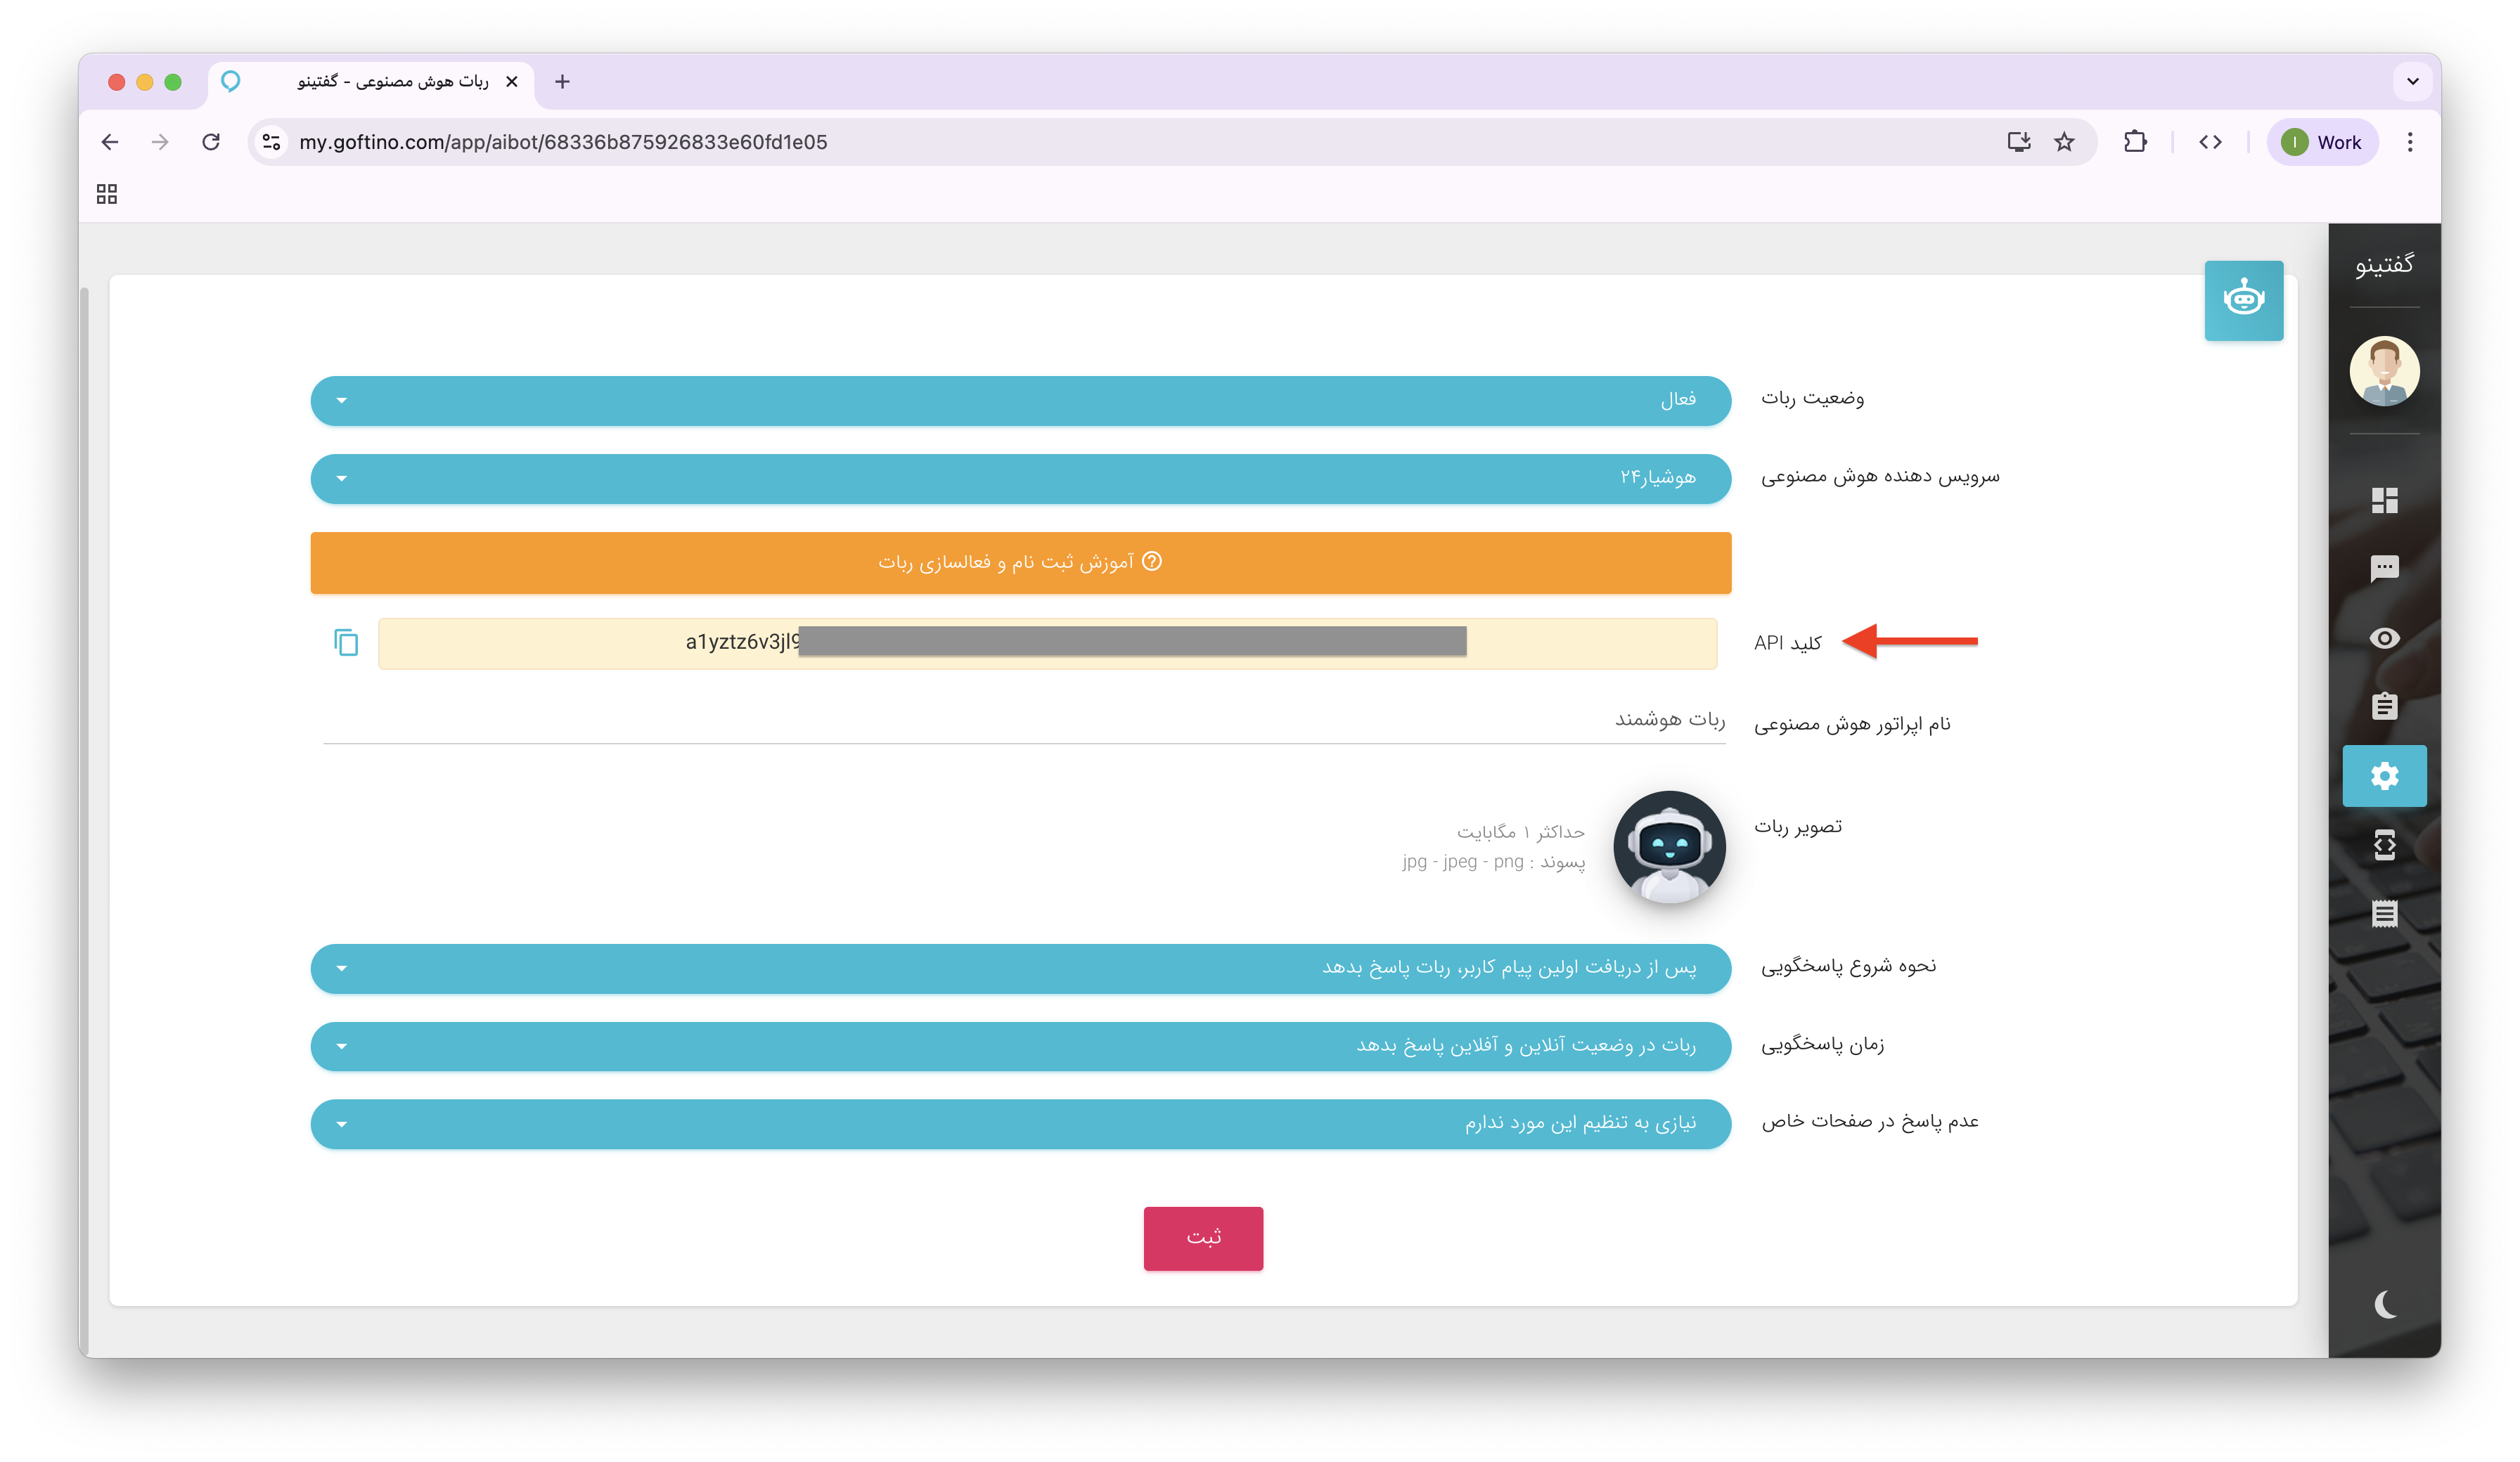Reload the page

coord(211,142)
